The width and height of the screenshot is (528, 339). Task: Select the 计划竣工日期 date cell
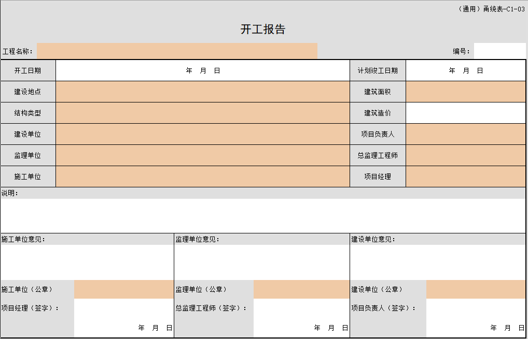pyautogui.click(x=465, y=70)
